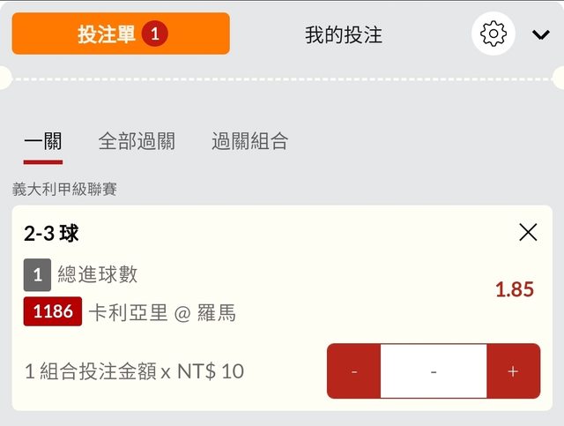Screen dimensions: 564x426
Task: Click the 卡利亞里 @ 羅馬 match name
Action: pyautogui.click(x=162, y=313)
